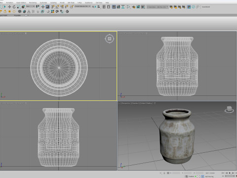Screen dimensions: 237x178
Task: Click the Play Animation button
Action: (x=230, y=173)
